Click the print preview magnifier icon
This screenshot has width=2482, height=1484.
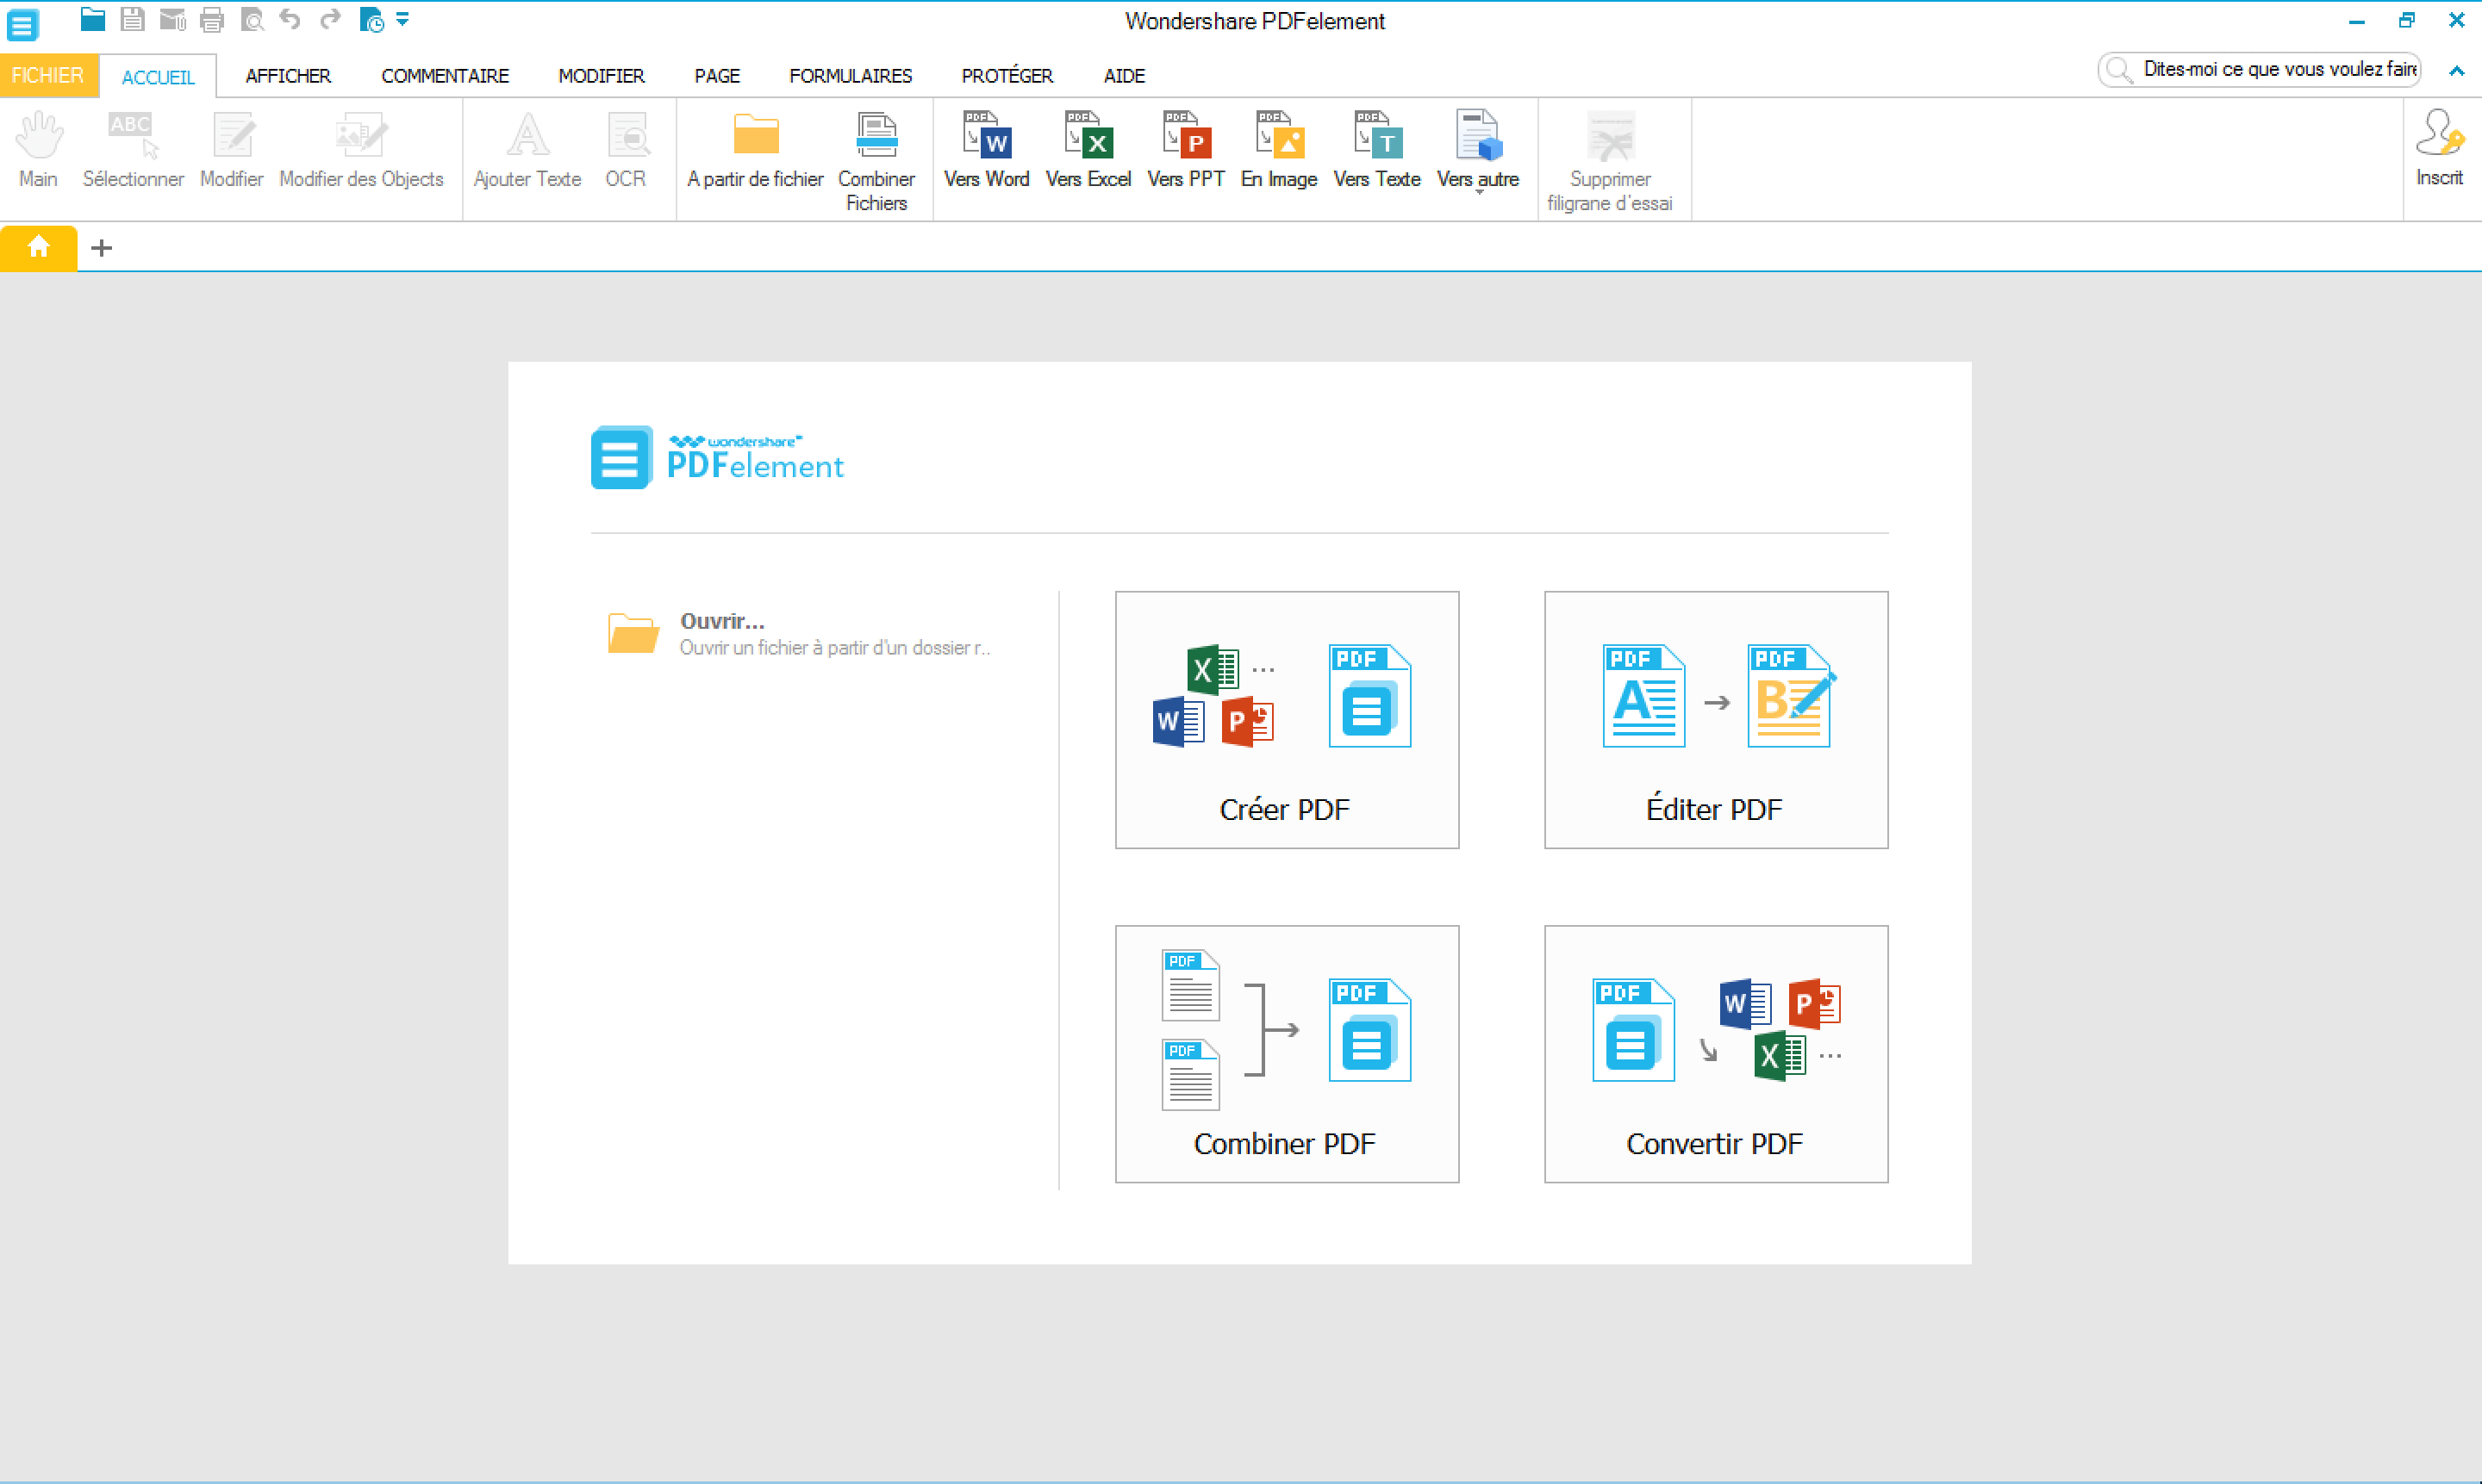(253, 19)
